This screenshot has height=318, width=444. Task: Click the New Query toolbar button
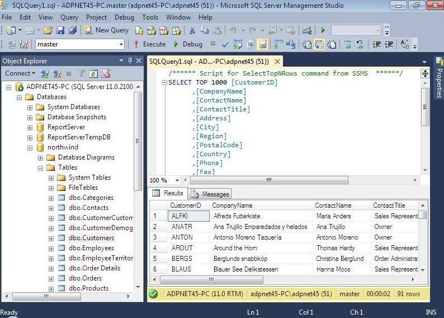point(106,30)
